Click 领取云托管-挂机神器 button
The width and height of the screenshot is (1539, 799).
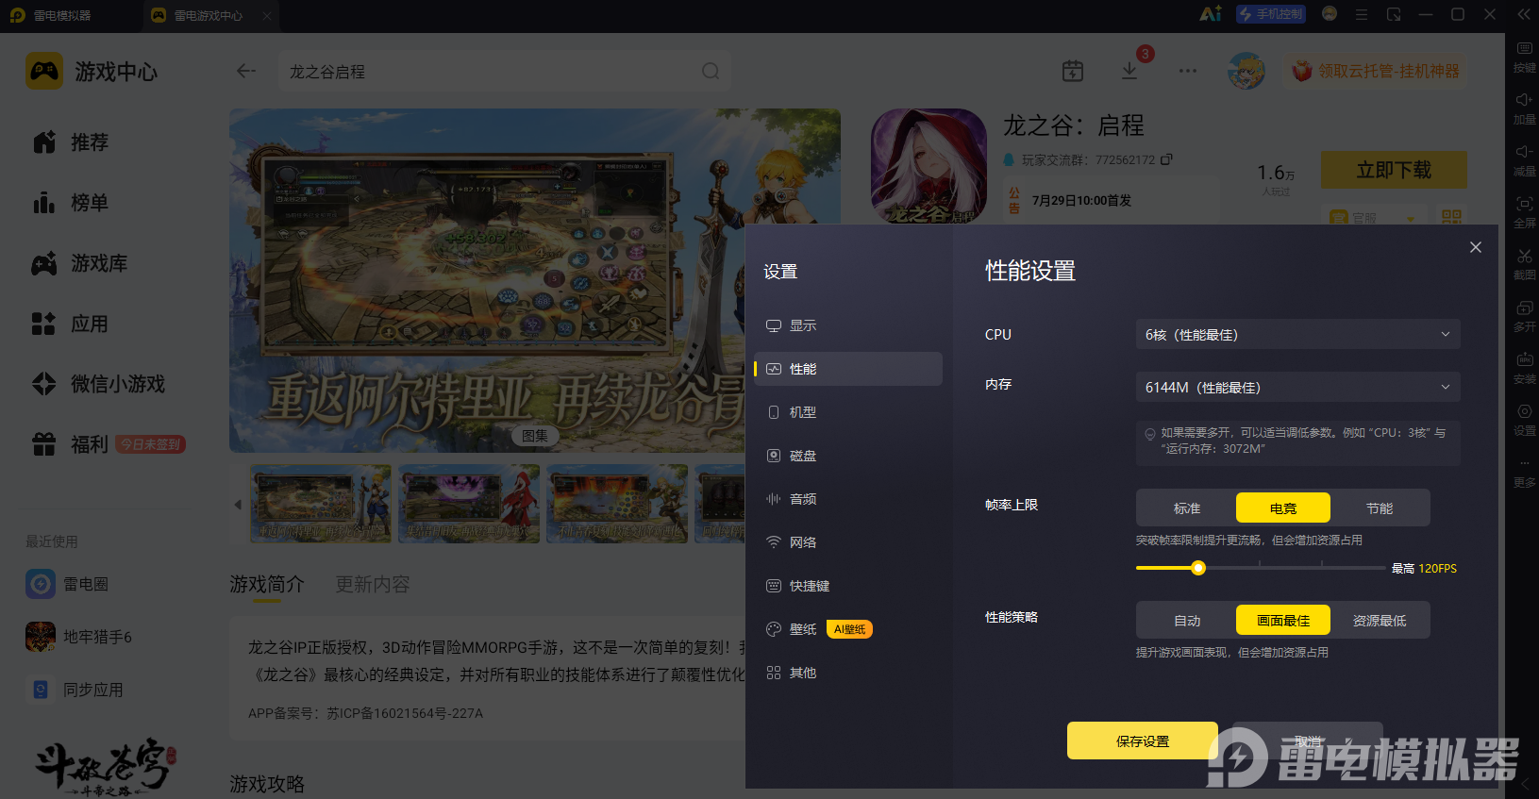(1376, 71)
